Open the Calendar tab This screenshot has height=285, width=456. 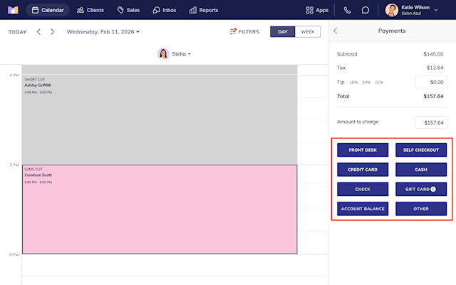[x=48, y=10]
